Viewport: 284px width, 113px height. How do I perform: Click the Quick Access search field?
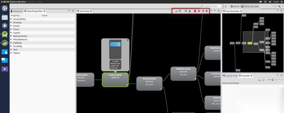pos(211,6)
